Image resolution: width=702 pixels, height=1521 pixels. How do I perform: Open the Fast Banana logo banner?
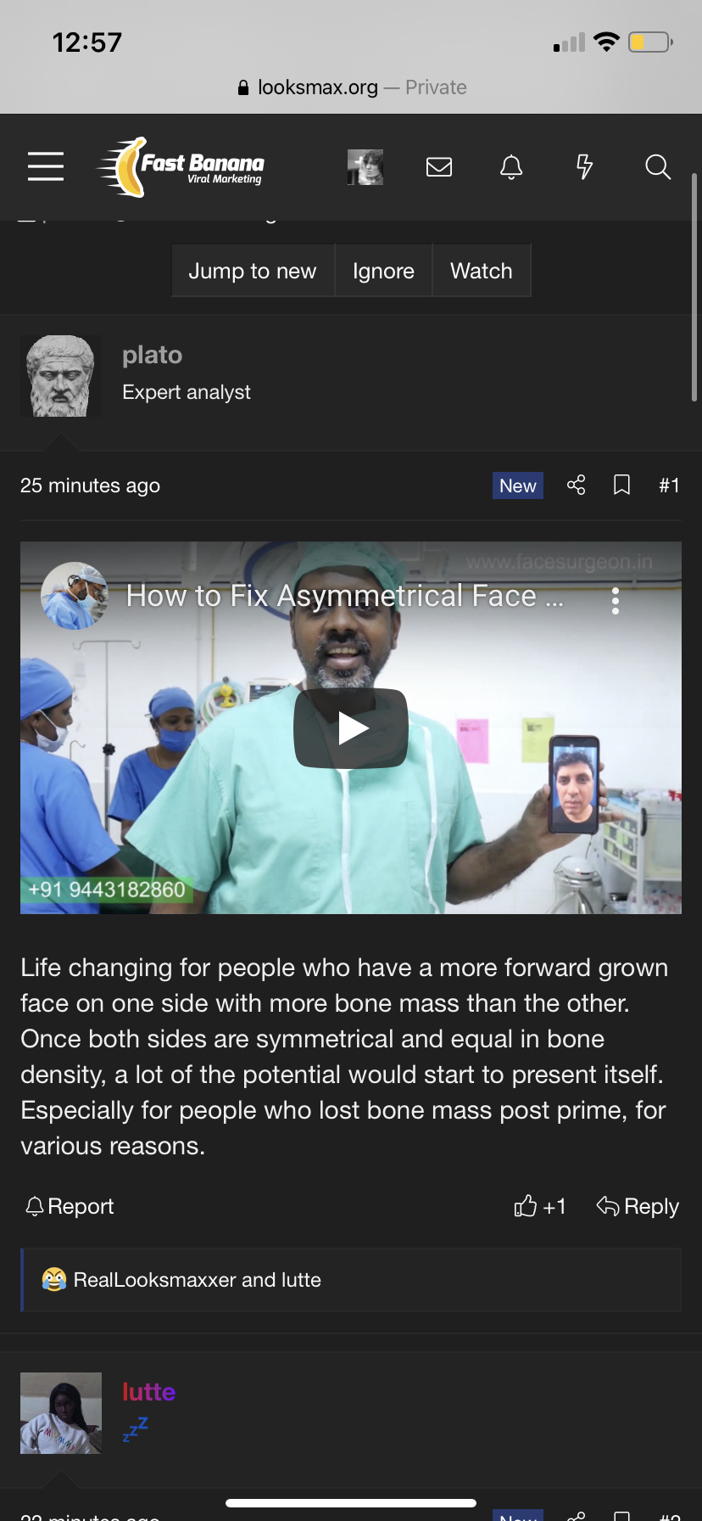181,167
